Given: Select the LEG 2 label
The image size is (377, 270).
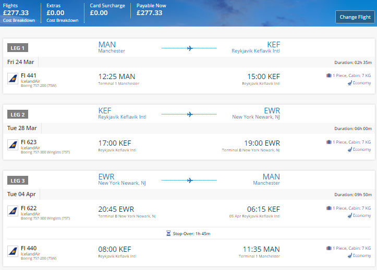Looking at the screenshot, I should click(x=18, y=114).
